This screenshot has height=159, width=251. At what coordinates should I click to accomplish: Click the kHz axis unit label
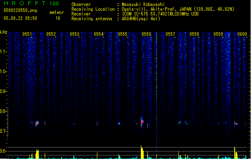tap(4, 32)
